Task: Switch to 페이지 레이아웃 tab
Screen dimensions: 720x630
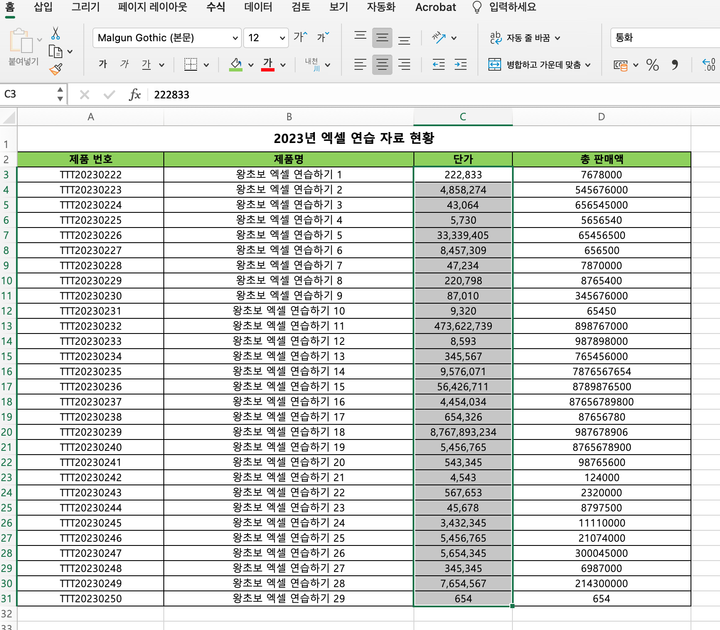Action: 152,7
